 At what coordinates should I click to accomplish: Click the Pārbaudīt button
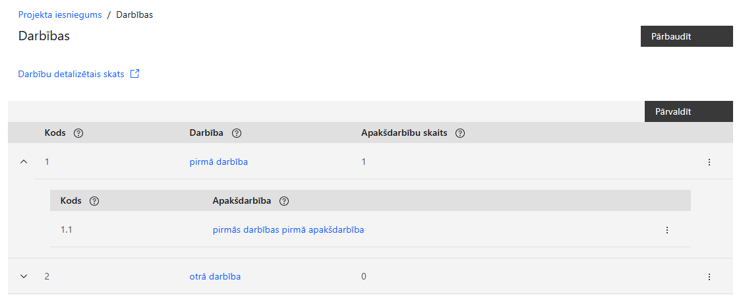coord(687,36)
